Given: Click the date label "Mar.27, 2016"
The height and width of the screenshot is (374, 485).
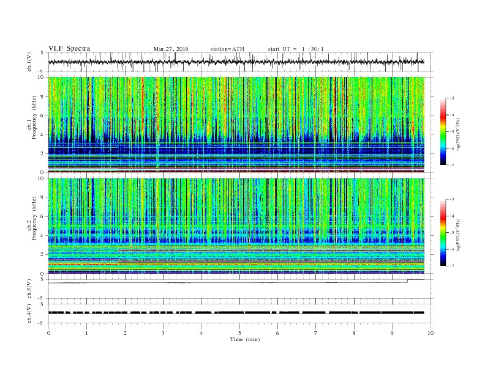Looking at the screenshot, I should 171,49.
